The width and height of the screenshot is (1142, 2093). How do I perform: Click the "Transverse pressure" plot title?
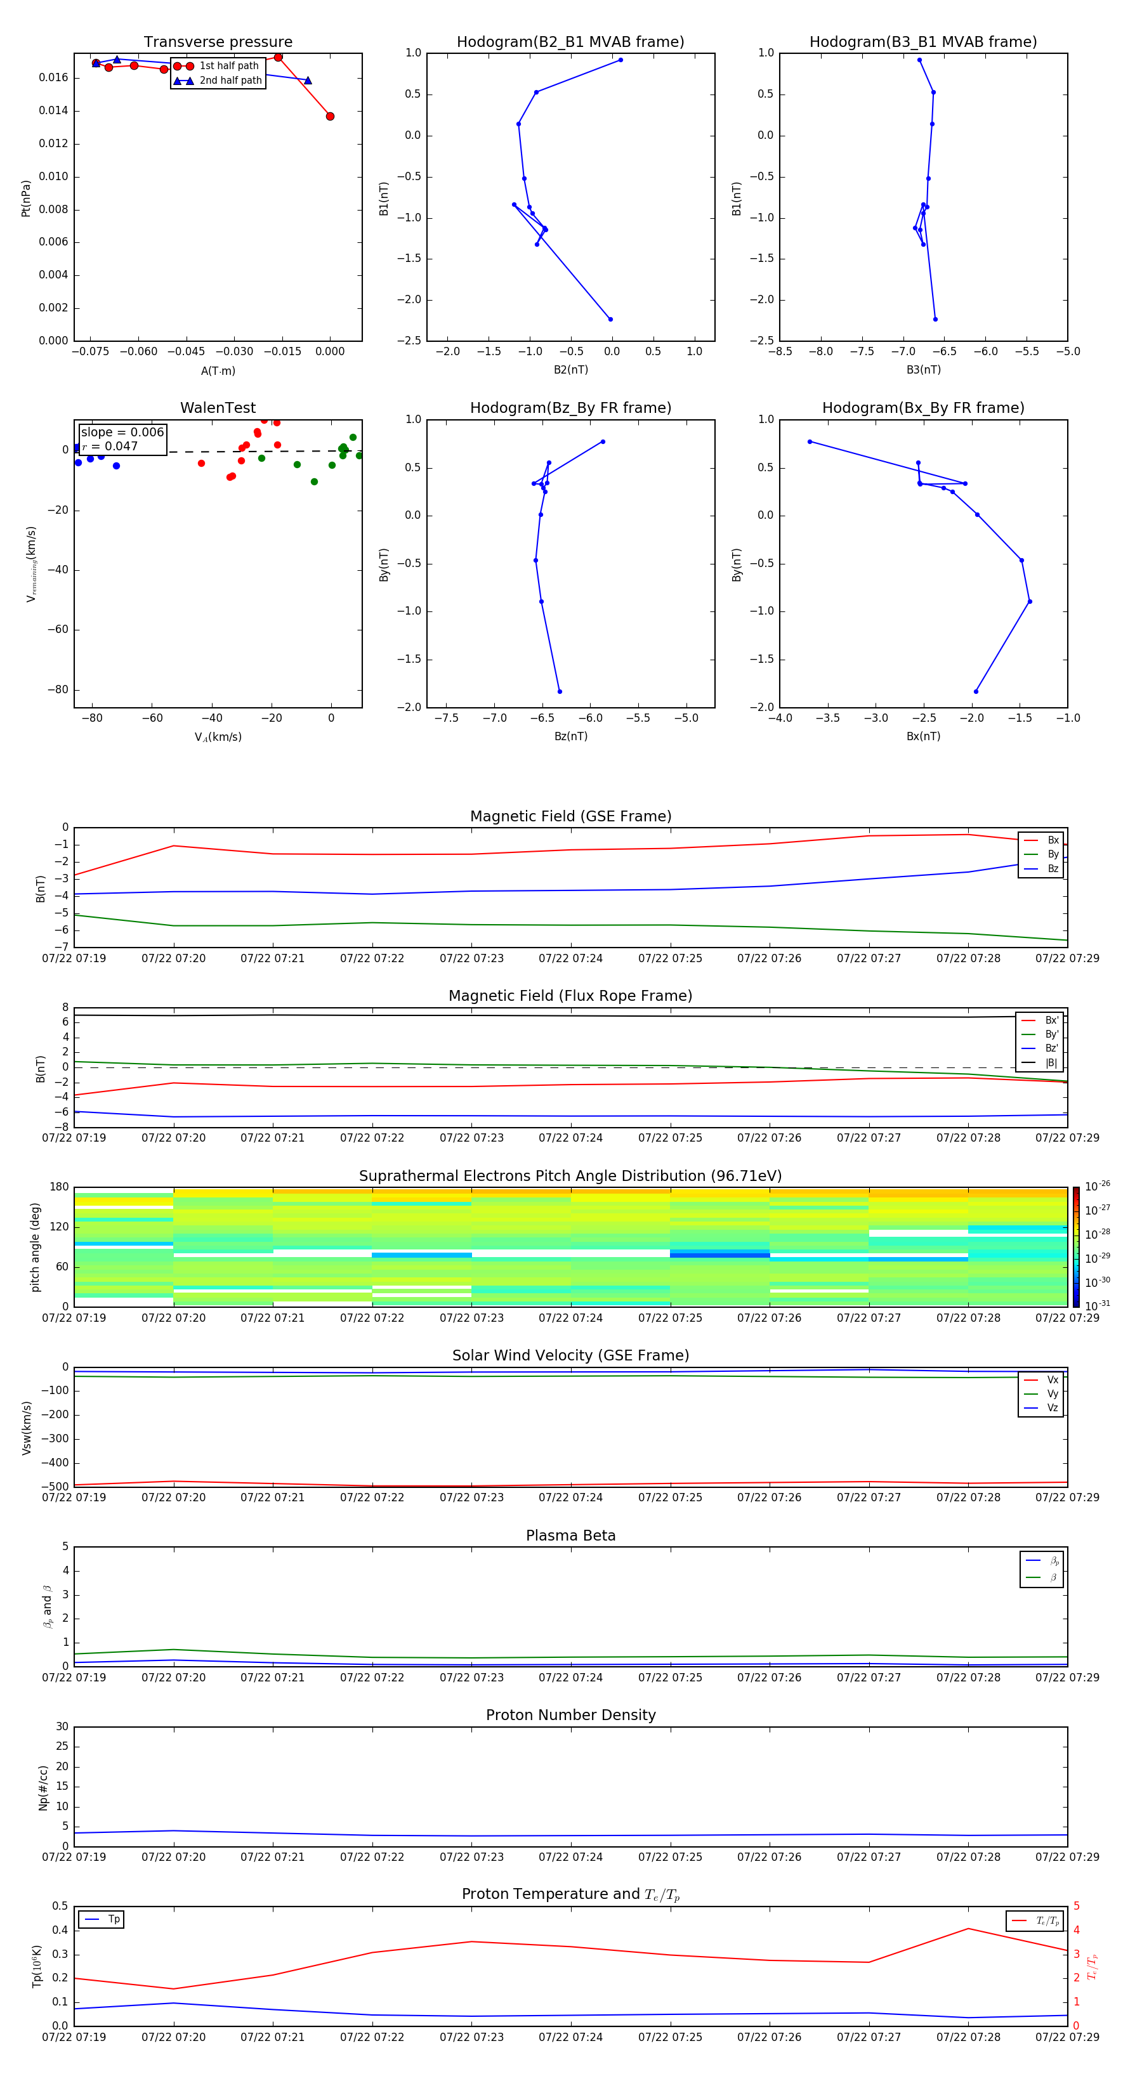[218, 42]
